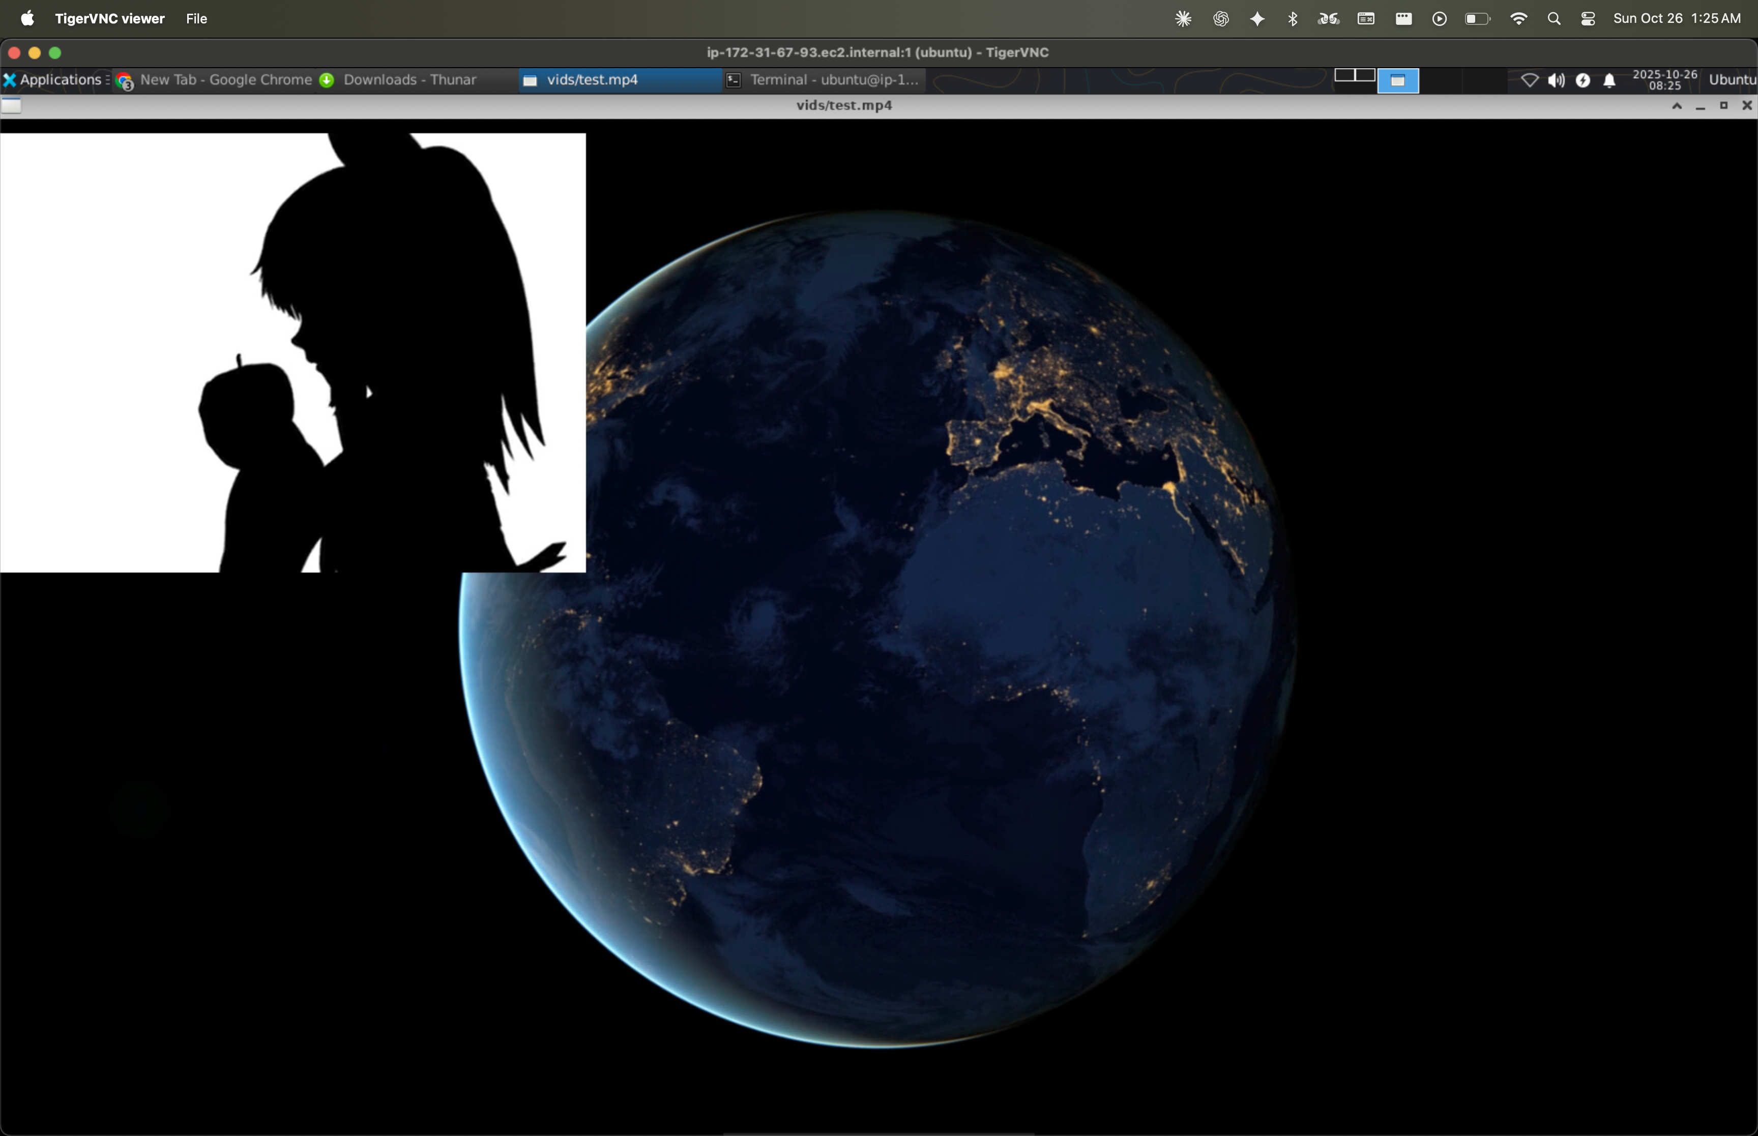Select the highlighted active workspace
Image resolution: width=1758 pixels, height=1136 pixels.
pos(1397,80)
